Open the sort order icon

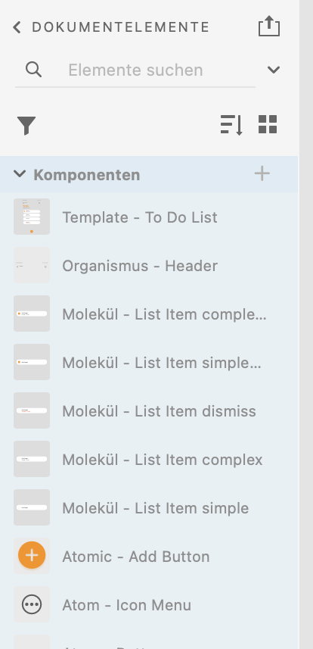(x=231, y=125)
